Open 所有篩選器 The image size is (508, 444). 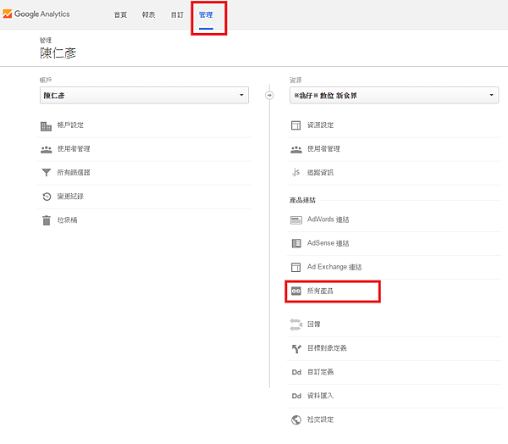[x=74, y=173]
